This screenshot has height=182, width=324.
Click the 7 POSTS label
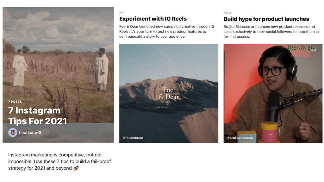click(15, 102)
